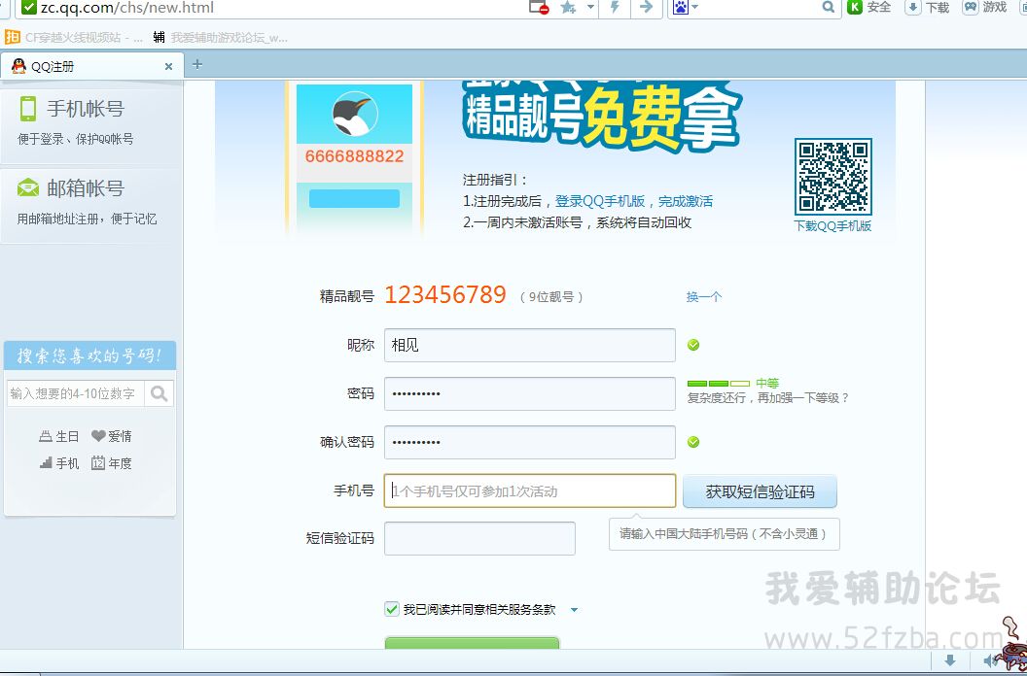Open a new tab with the plus button

coord(197,64)
